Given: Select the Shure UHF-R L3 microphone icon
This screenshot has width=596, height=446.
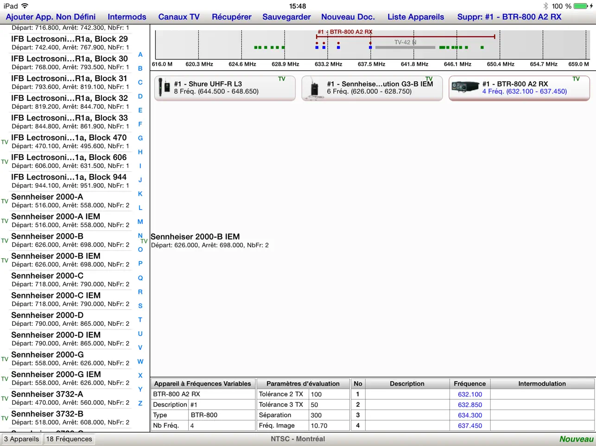Looking at the screenshot, I should click(165, 87).
